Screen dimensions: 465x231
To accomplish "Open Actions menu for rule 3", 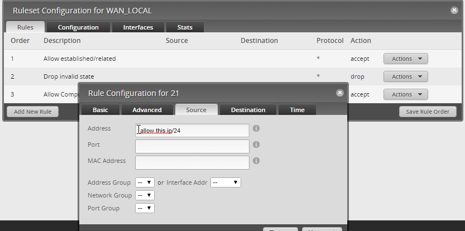I will (x=405, y=94).
